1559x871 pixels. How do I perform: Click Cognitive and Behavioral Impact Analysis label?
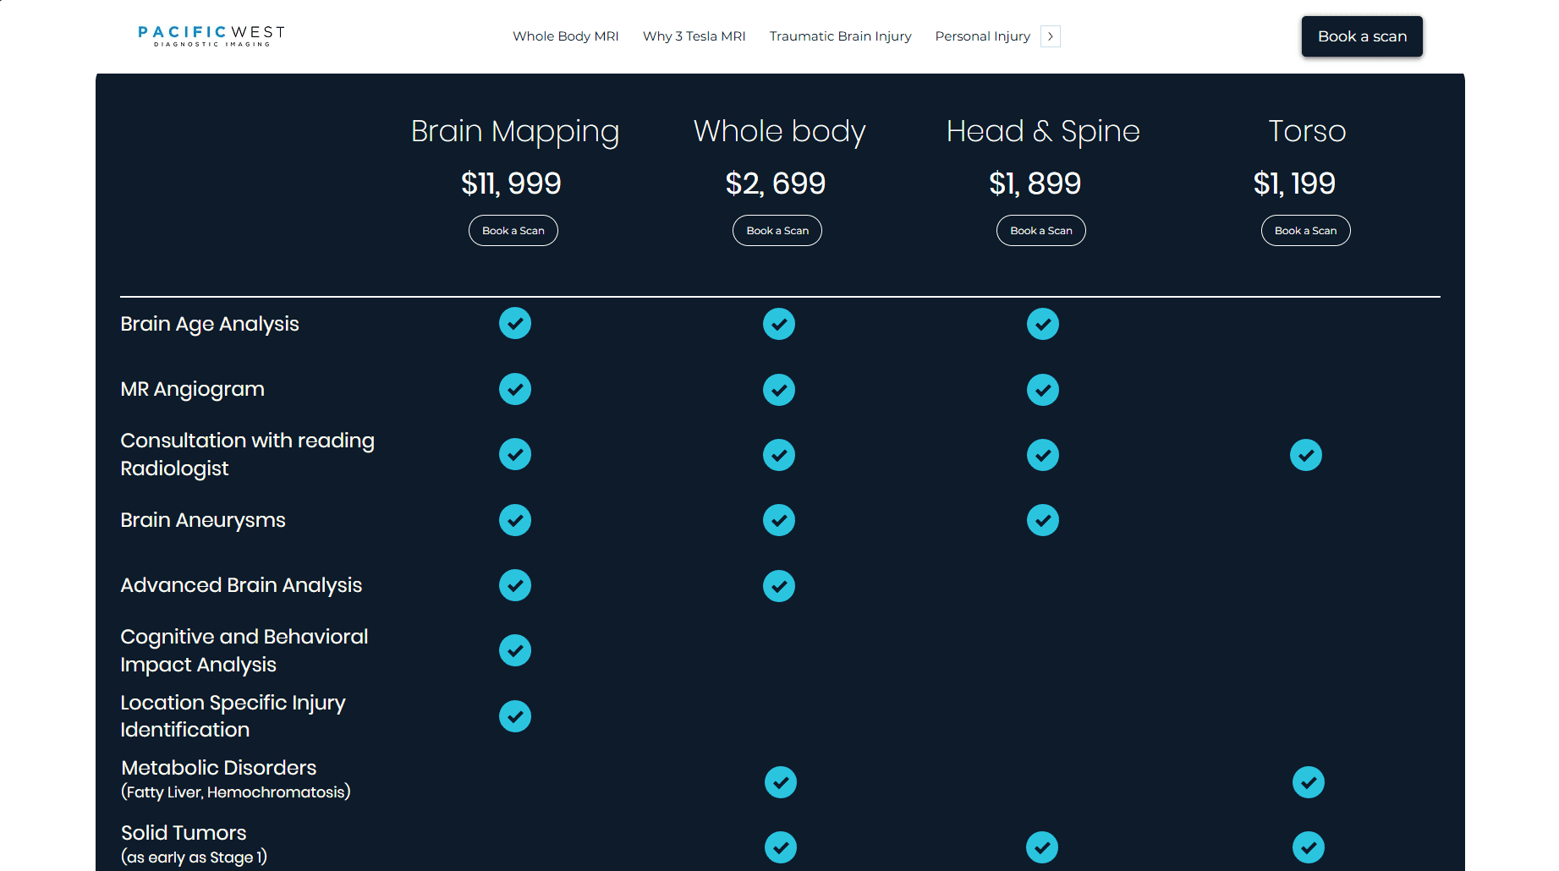point(244,650)
